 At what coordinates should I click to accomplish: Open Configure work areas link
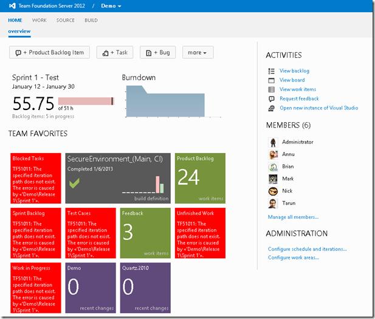[294, 258]
